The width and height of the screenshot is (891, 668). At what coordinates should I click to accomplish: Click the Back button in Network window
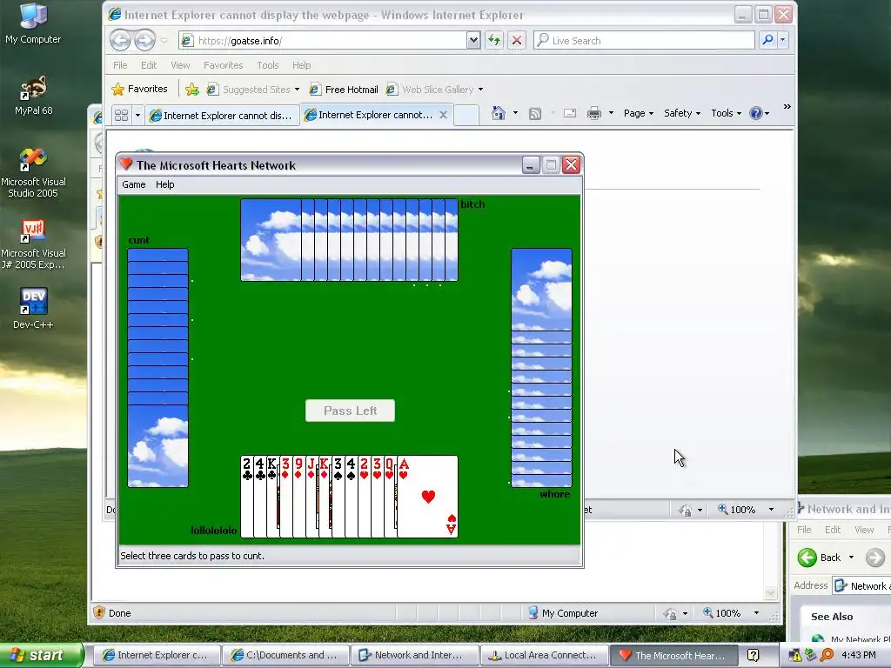pyautogui.click(x=819, y=558)
